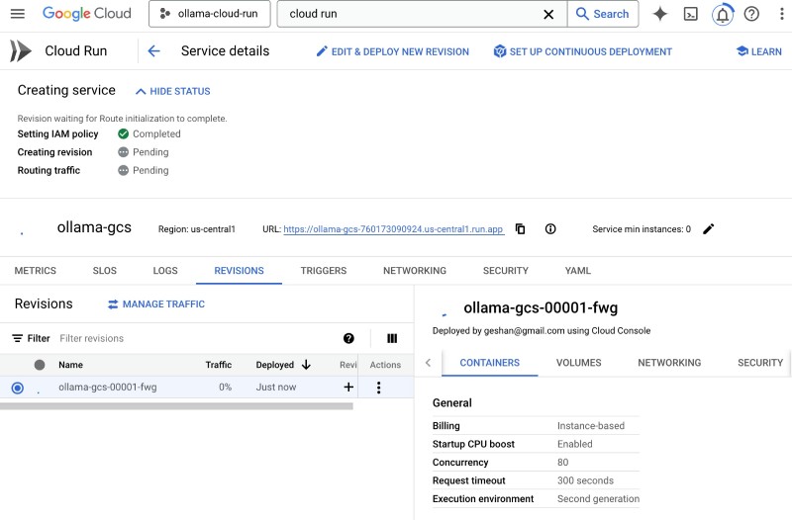Click Edit & Deploy New Revision
Image resolution: width=792 pixels, height=520 pixels.
click(x=392, y=51)
